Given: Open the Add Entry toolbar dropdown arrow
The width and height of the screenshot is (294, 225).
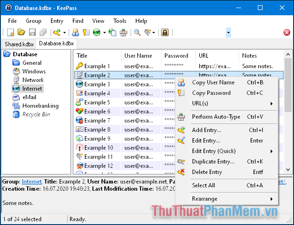Looking at the screenshot, I should click(x=64, y=32).
